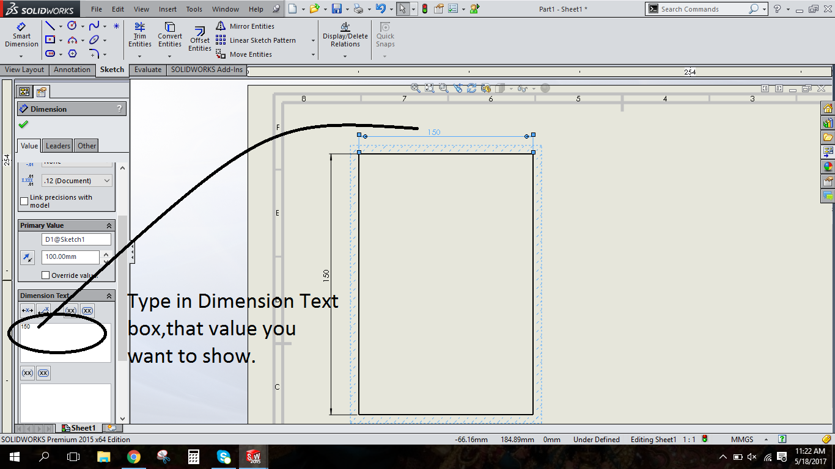Screen dimensions: 835x469
Task: Select the Trim Entities tool
Action: (139, 35)
